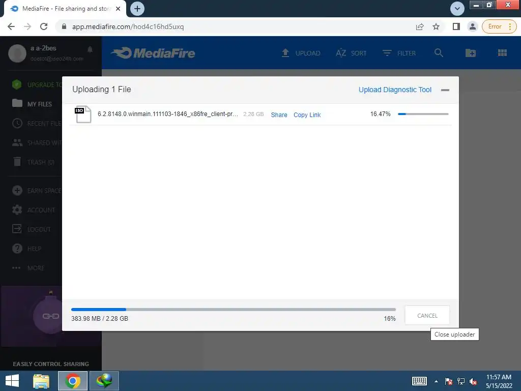Screen dimensions: 521x391
Task: Click the user avatar picture
Action: pos(17,53)
